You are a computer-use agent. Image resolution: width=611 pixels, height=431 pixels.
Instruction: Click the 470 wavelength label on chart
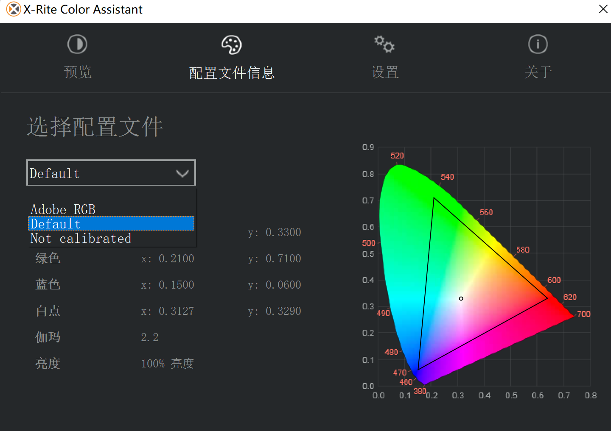coord(400,373)
